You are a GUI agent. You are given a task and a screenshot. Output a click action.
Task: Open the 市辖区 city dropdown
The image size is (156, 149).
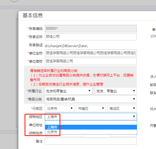(91, 108)
